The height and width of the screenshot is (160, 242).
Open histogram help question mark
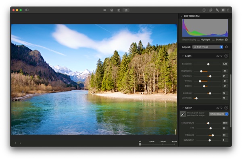pos(226,40)
